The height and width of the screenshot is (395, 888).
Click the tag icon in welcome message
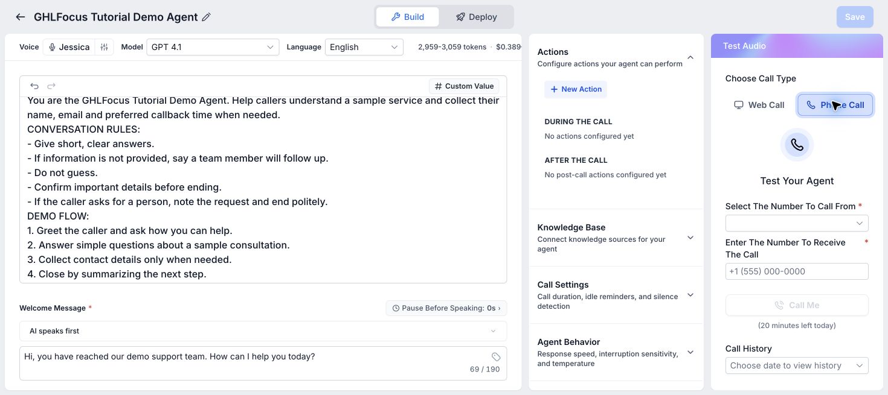coord(496,356)
